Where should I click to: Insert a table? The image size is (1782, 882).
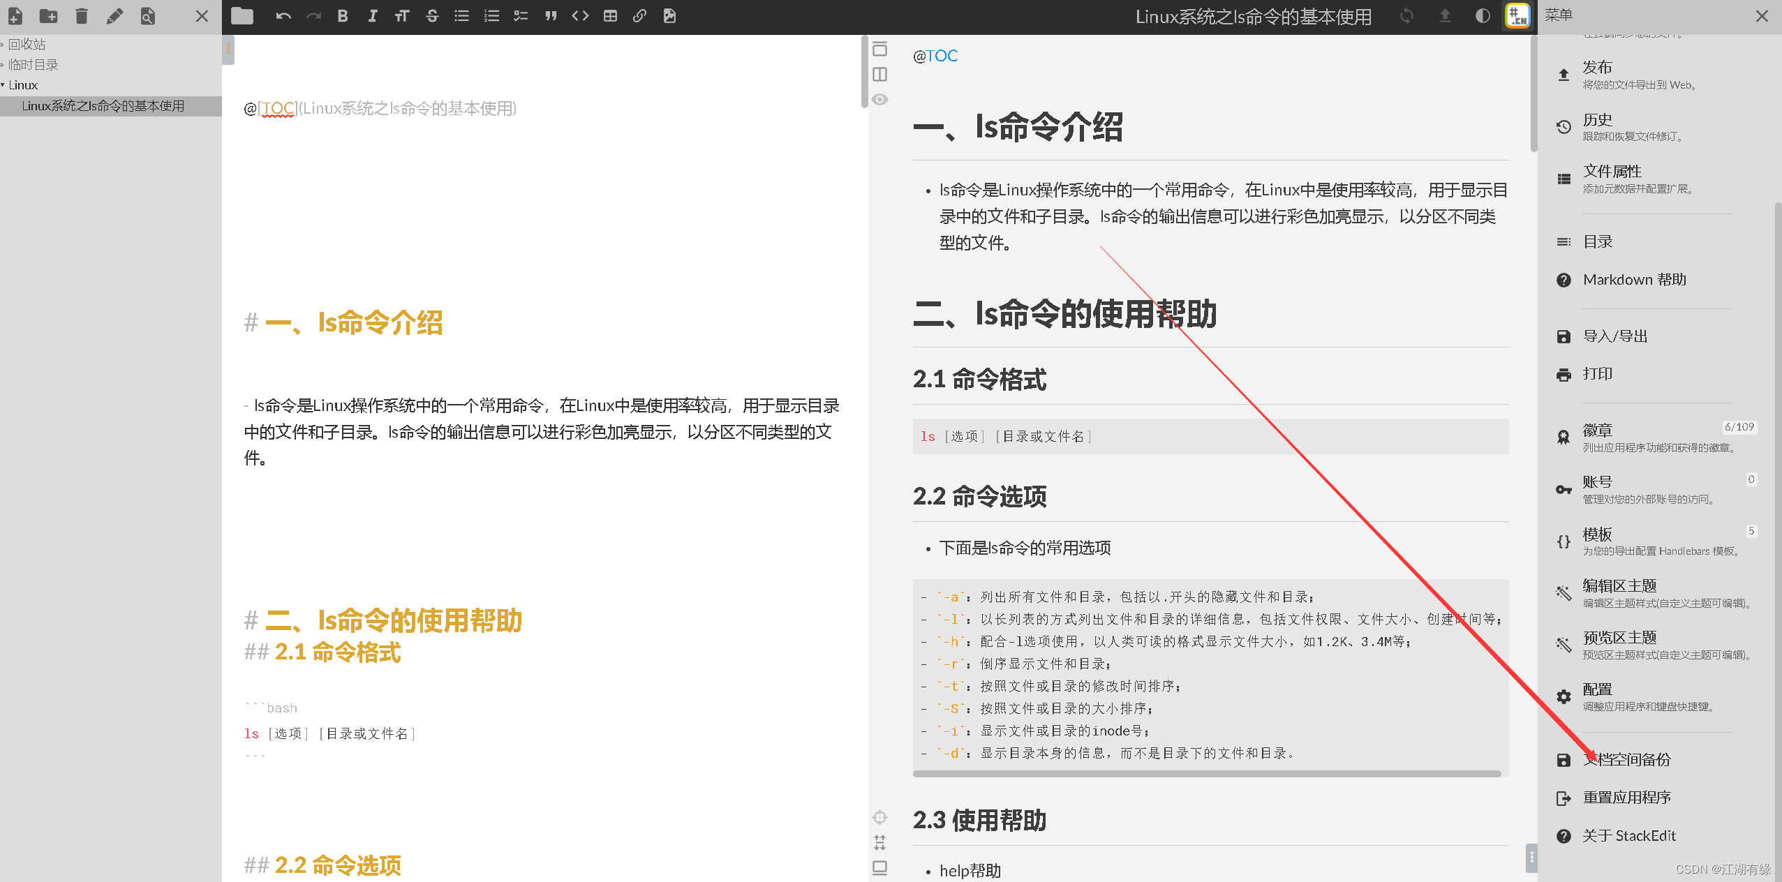pyautogui.click(x=610, y=16)
